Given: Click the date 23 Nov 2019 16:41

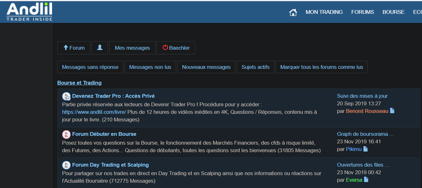Looking at the screenshot, I should (359, 141).
